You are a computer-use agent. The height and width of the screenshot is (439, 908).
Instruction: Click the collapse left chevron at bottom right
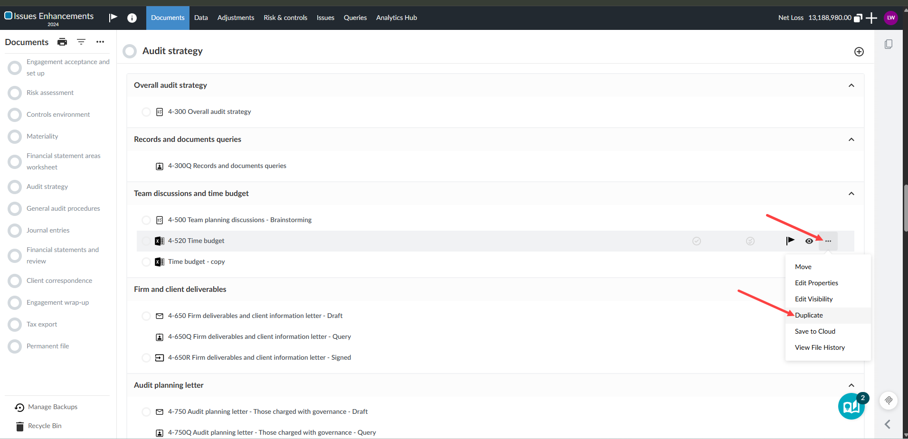[888, 424]
